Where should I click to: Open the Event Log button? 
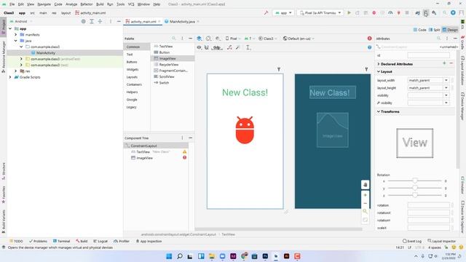412,241
